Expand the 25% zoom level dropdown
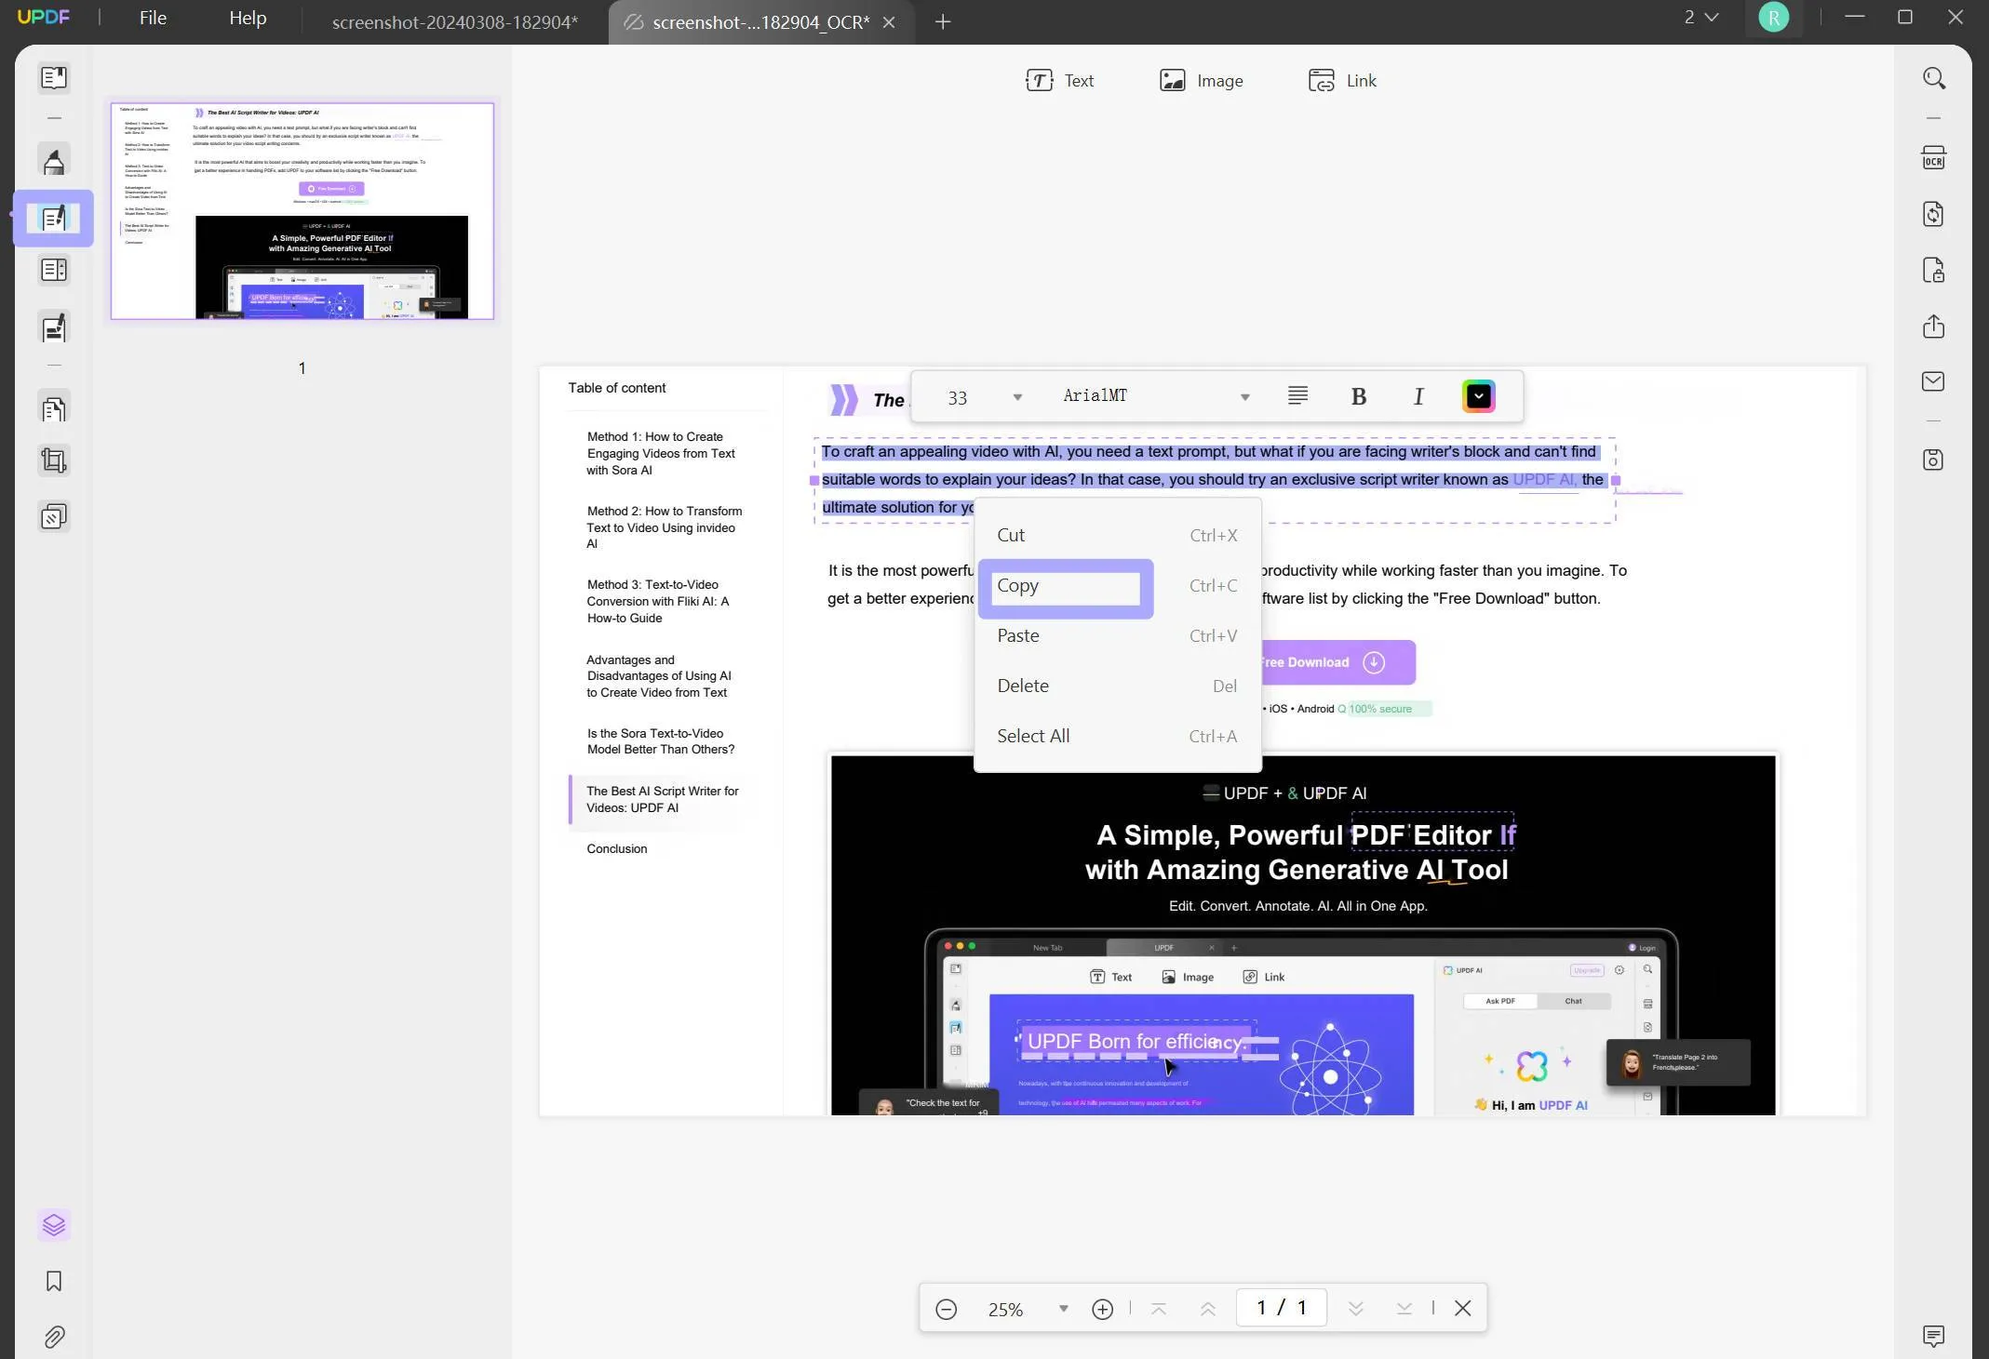 pos(1063,1309)
